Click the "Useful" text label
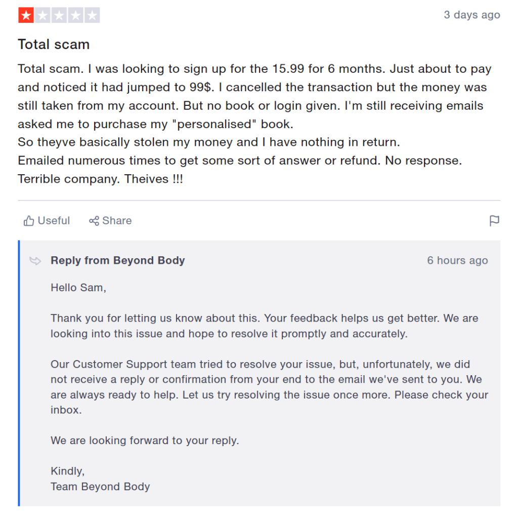The image size is (518, 515). [x=54, y=221]
